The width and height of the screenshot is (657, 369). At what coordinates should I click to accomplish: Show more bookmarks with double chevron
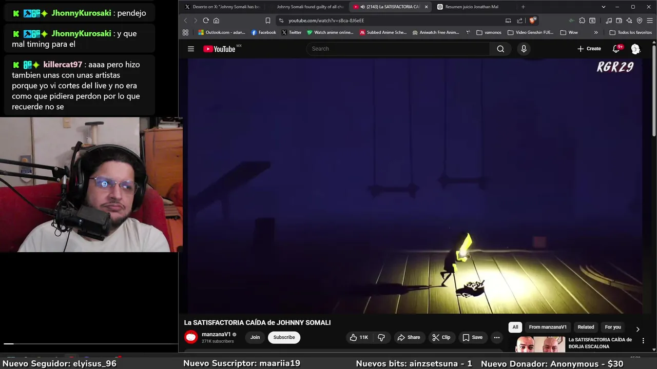(x=596, y=32)
